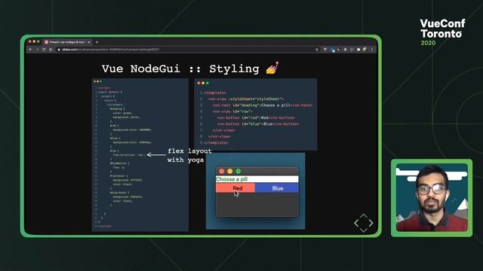Click the code line with id="heading"

pyautogui.click(x=262, y=105)
